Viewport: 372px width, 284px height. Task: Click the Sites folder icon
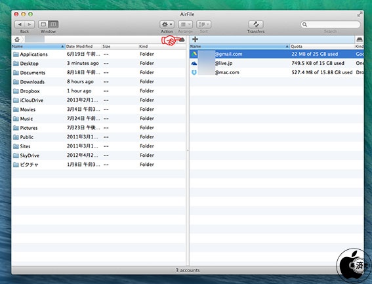[16, 146]
